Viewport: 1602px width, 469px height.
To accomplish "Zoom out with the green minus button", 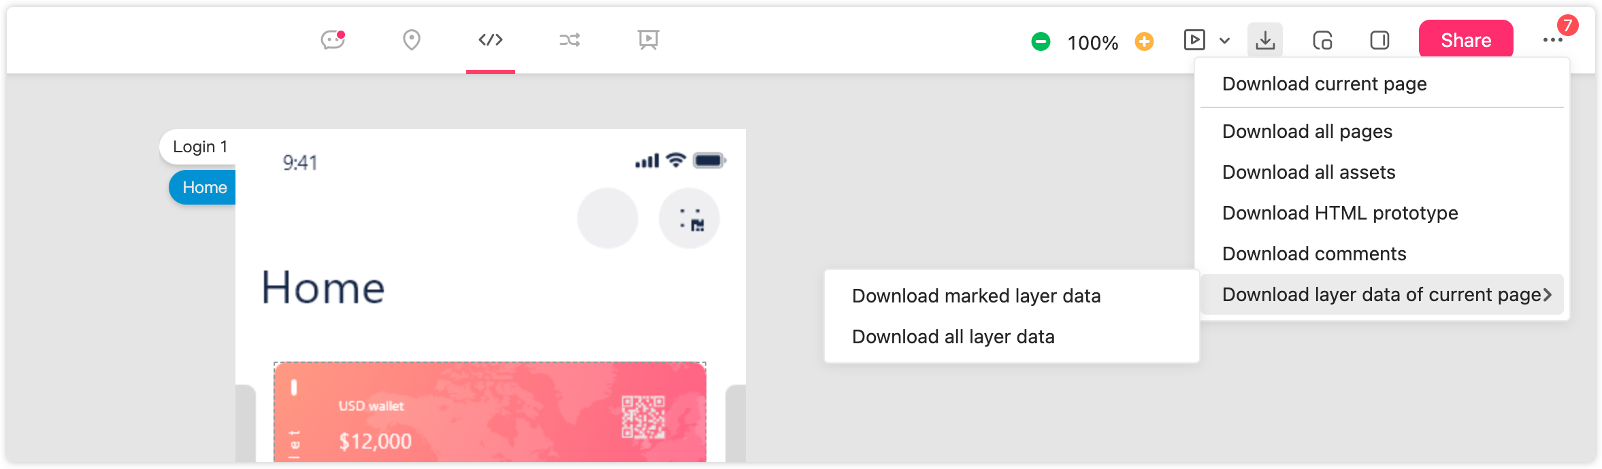I will [1041, 42].
